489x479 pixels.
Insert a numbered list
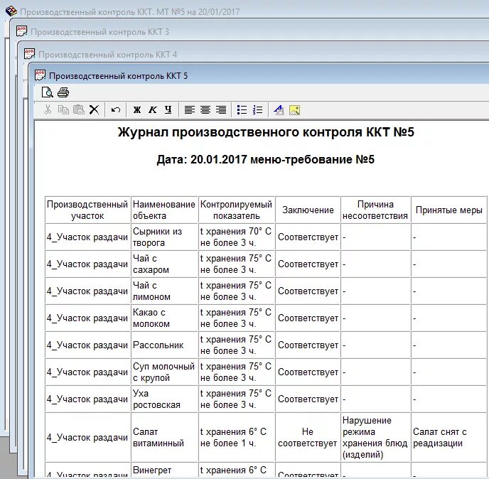click(x=257, y=109)
